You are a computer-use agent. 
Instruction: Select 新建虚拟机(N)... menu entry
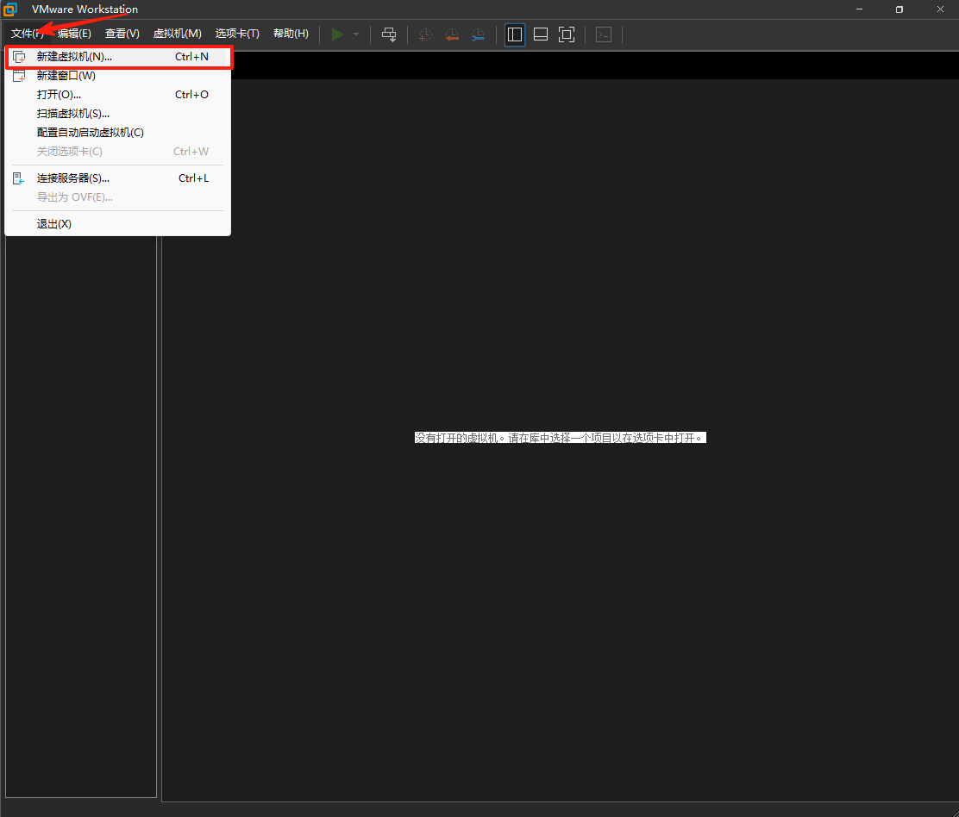[x=118, y=57]
